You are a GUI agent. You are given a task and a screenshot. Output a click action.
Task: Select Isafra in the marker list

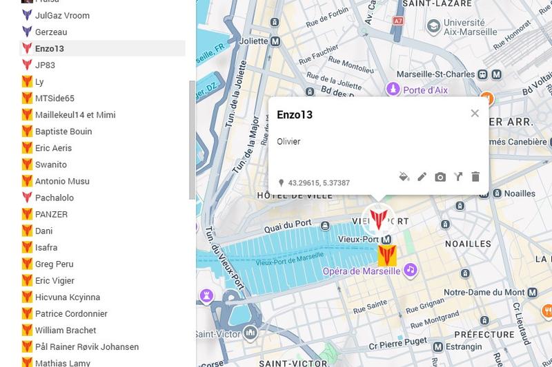(x=102, y=247)
